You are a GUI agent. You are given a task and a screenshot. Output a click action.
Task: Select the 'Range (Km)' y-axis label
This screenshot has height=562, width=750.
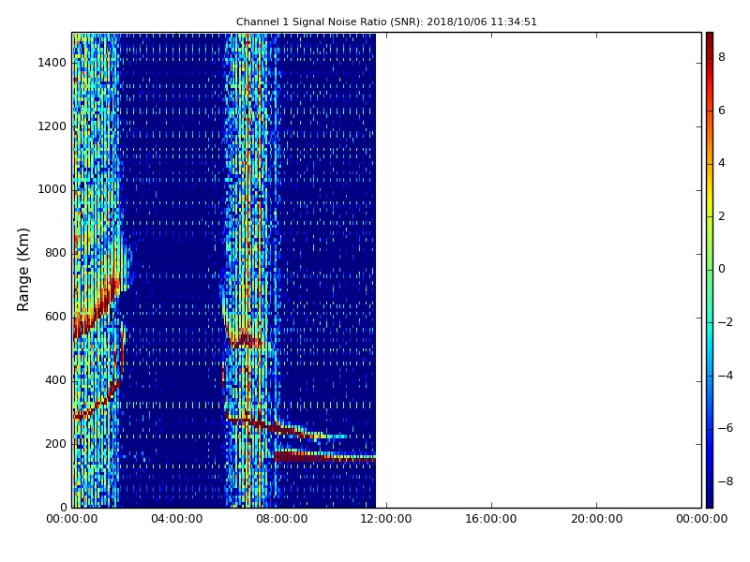coord(22,270)
